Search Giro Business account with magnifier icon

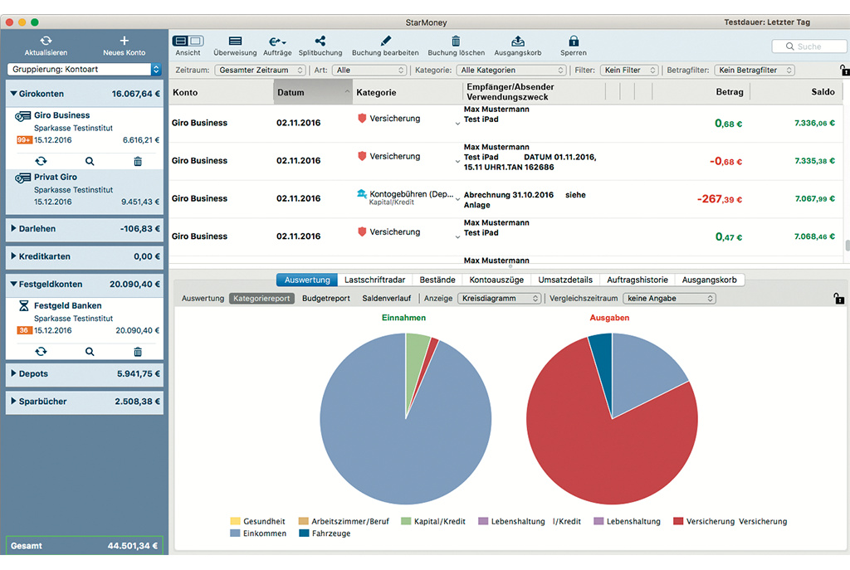90,161
